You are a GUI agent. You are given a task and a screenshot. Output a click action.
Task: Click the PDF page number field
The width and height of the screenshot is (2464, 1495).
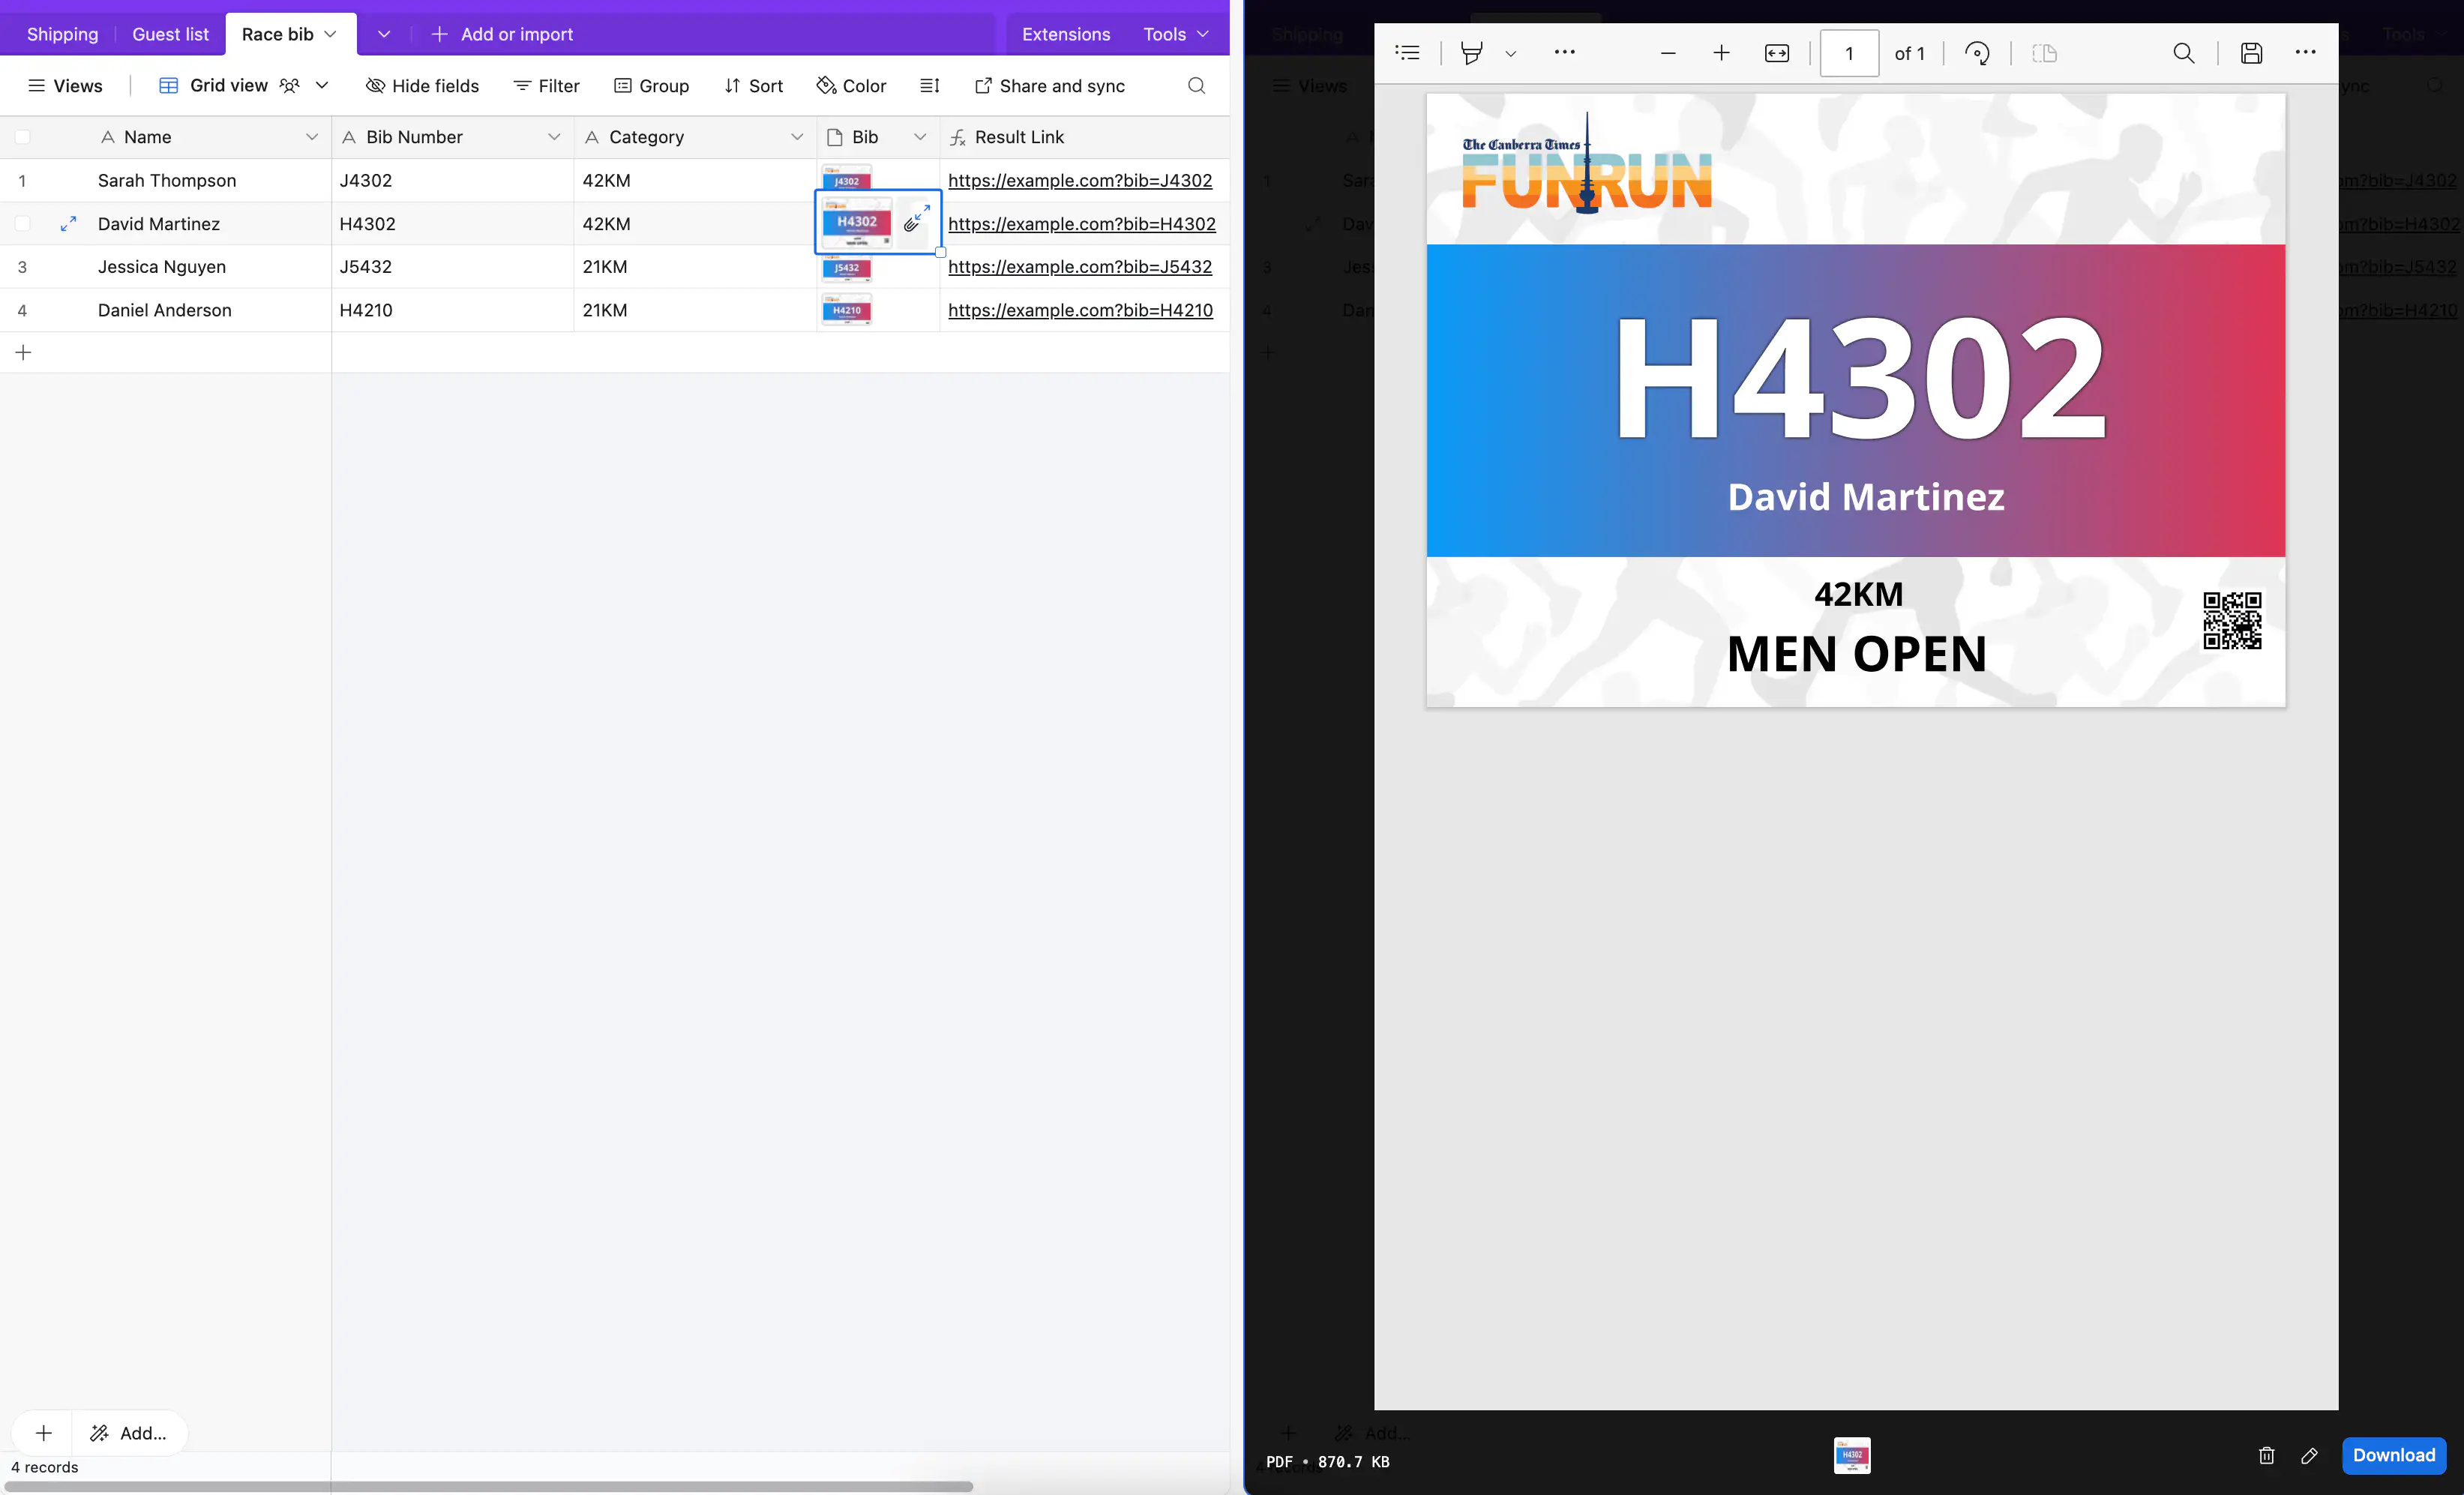[1849, 53]
